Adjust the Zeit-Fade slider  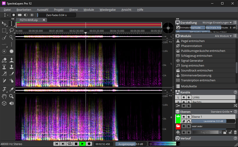click(56, 15)
